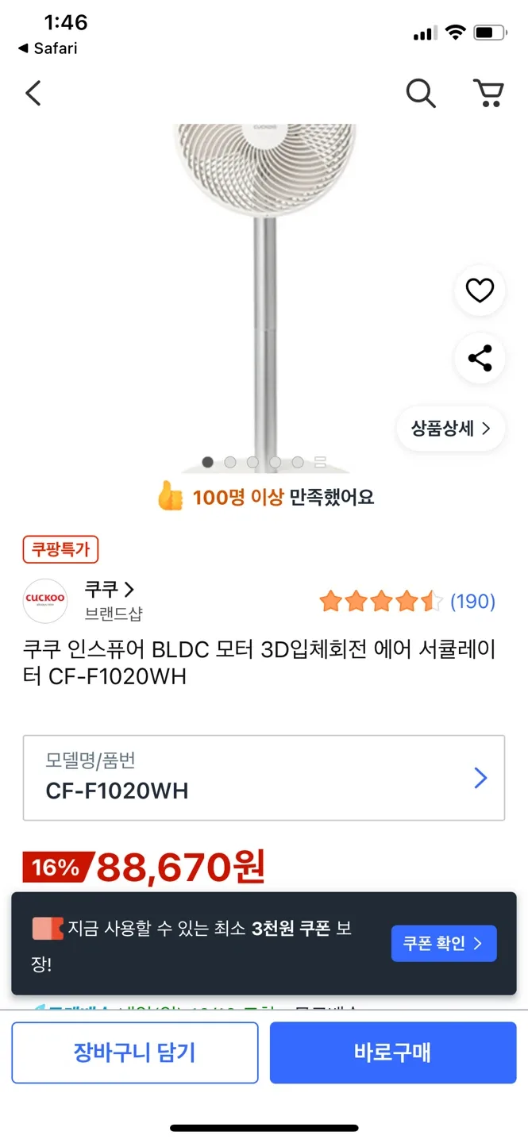Screen dimensions: 528x1143
Task: Tap the chevron in the model selector
Action: point(480,778)
